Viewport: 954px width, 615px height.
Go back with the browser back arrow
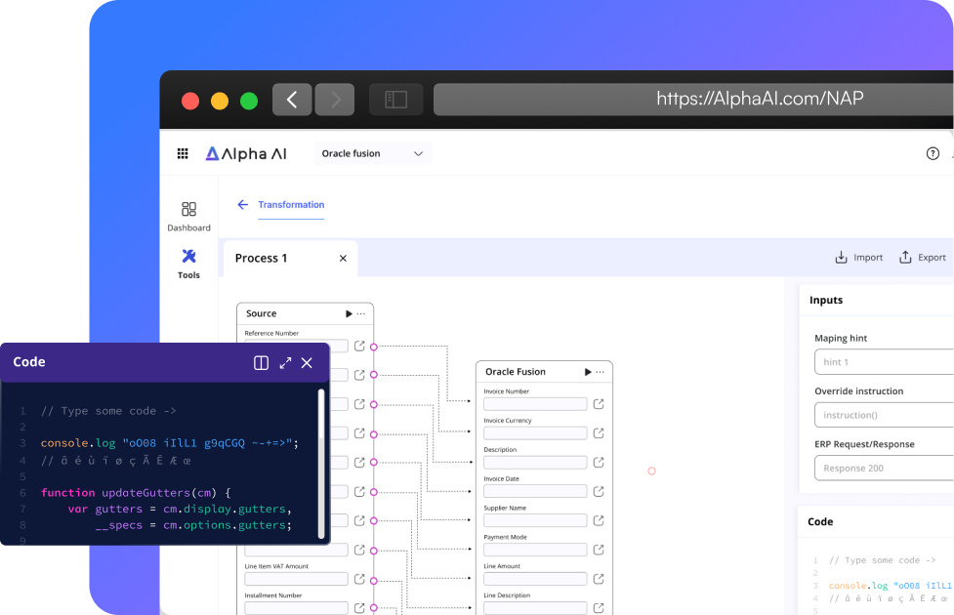tap(292, 100)
